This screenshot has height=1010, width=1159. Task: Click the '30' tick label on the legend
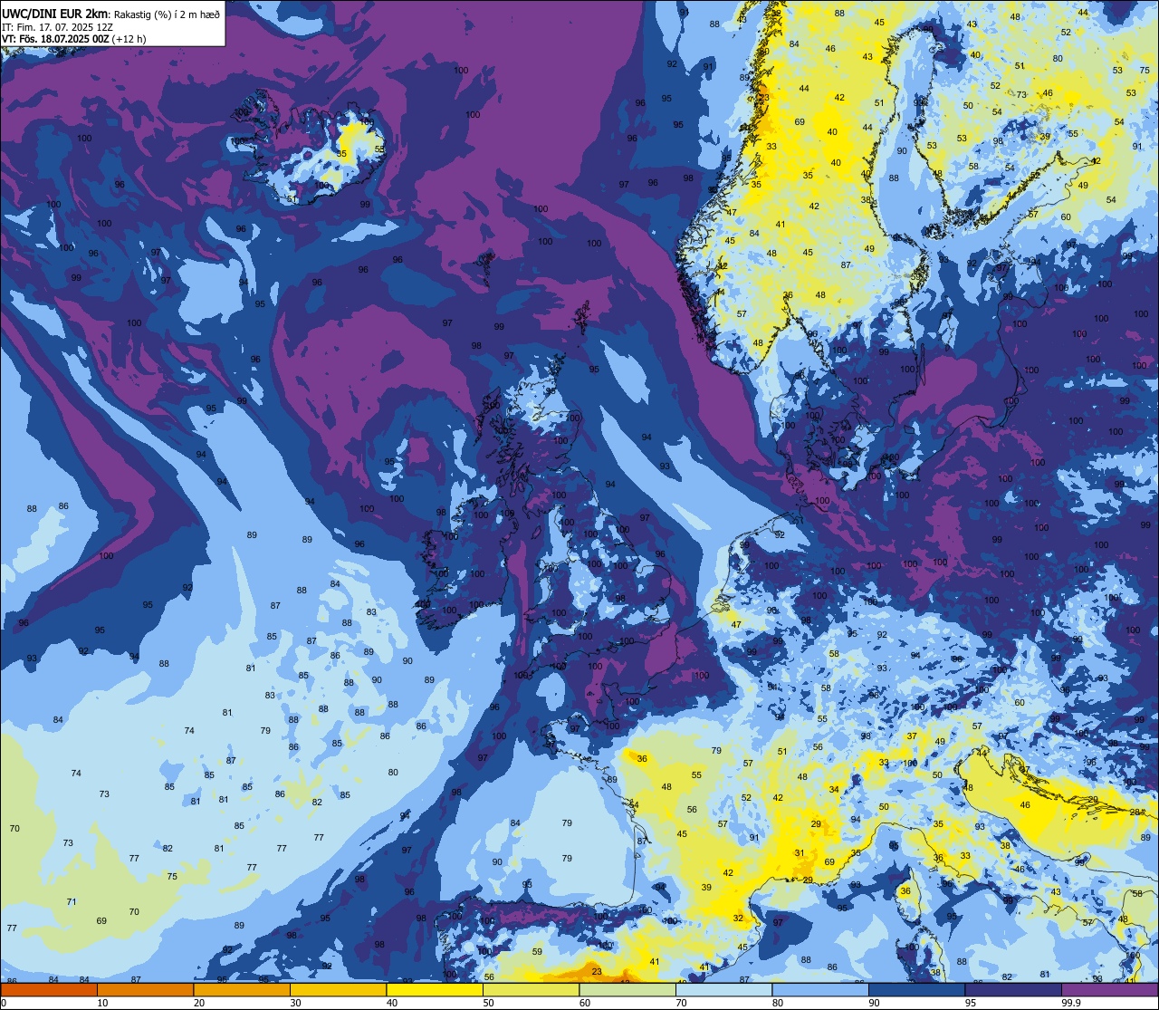[295, 1003]
